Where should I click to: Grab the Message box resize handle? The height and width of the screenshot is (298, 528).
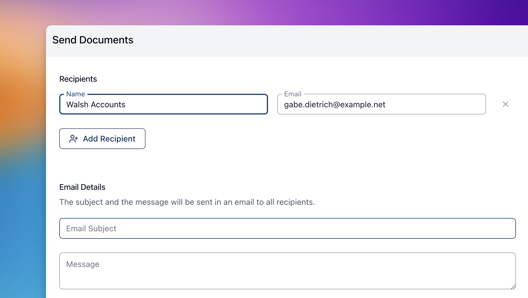513,287
